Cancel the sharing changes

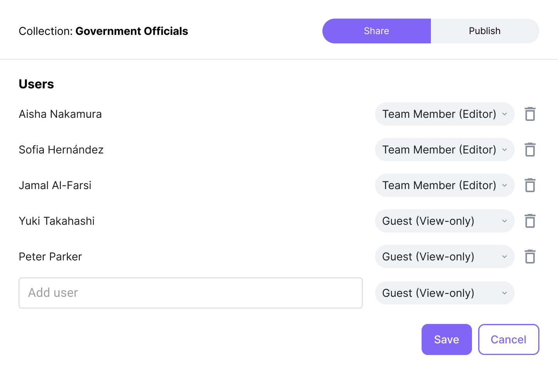click(508, 339)
